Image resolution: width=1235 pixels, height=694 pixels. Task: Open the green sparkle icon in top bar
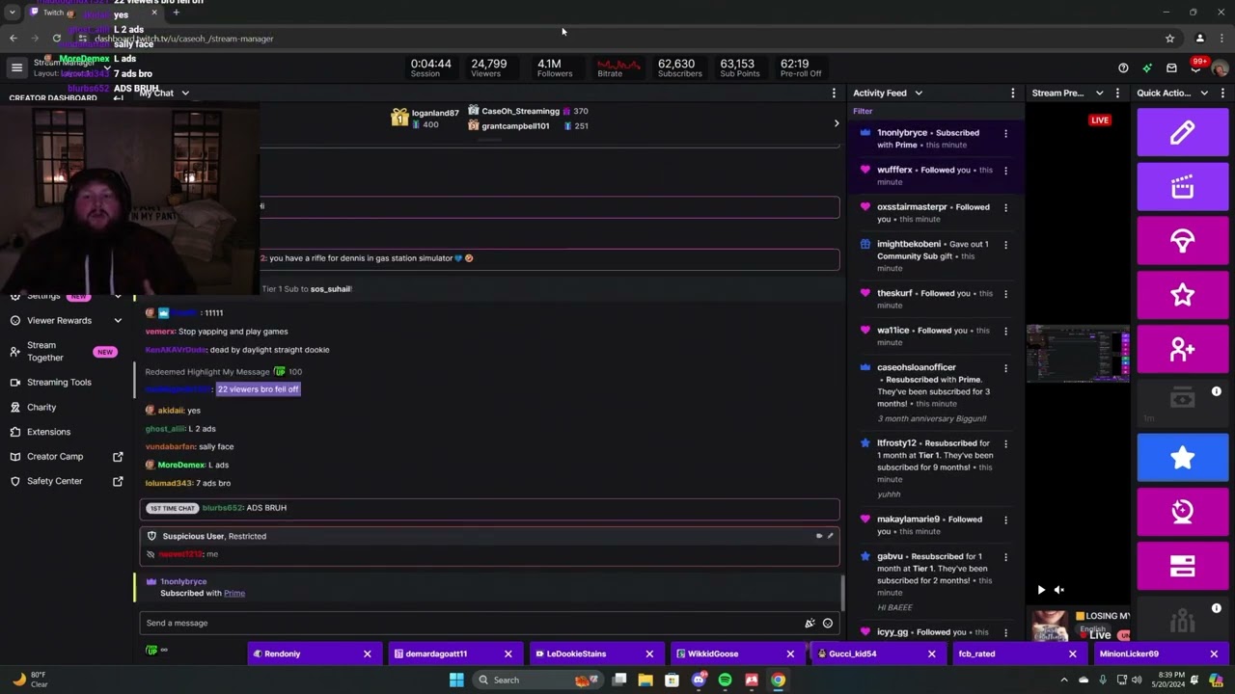(x=1147, y=68)
